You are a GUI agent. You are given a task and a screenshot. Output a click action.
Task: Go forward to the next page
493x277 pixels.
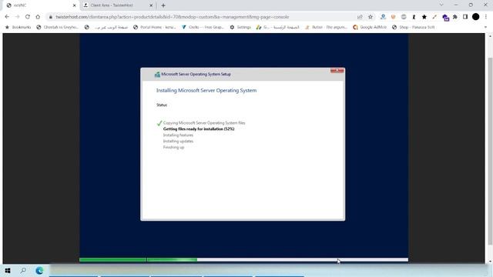[x=17, y=17]
